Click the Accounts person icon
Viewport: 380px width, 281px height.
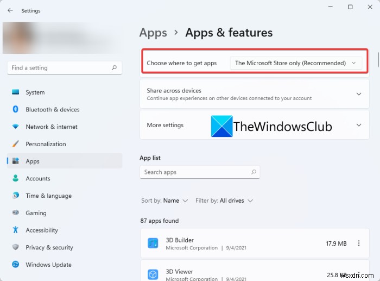point(16,178)
